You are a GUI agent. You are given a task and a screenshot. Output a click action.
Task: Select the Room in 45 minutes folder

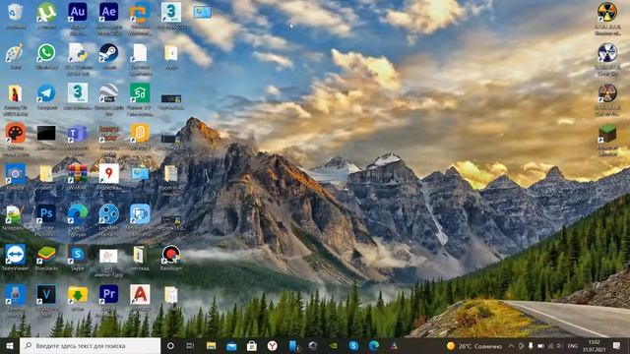coord(171,173)
